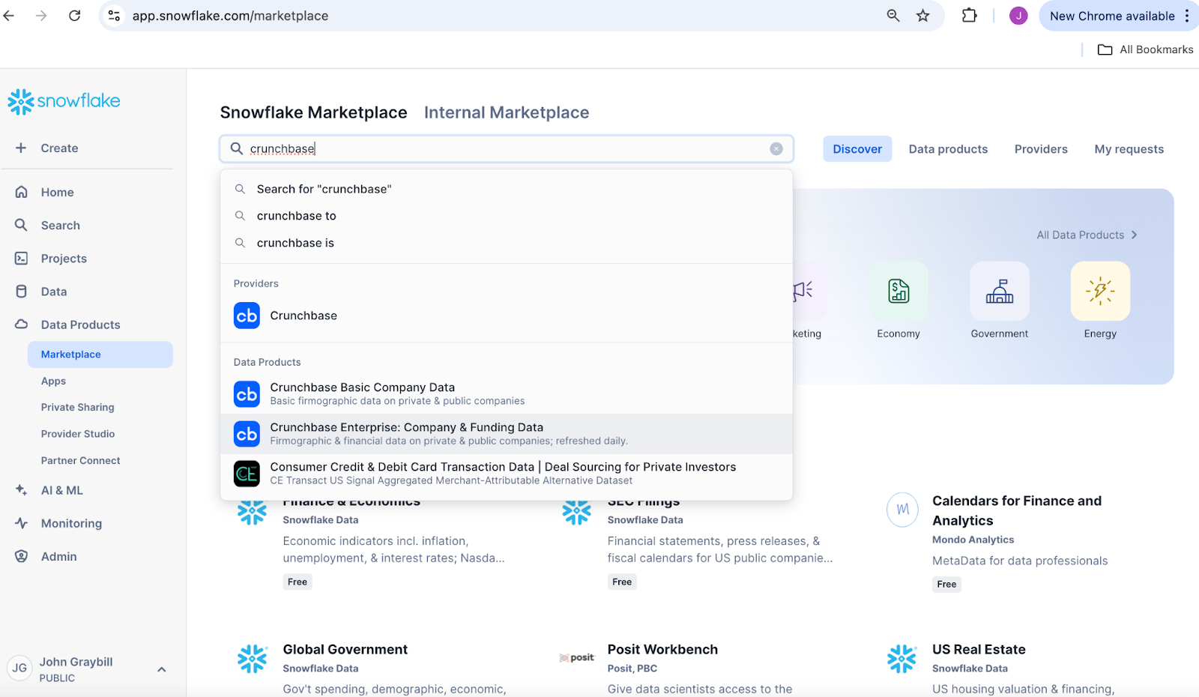The width and height of the screenshot is (1199, 697).
Task: Open Monitoring in the sidebar
Action: (71, 523)
